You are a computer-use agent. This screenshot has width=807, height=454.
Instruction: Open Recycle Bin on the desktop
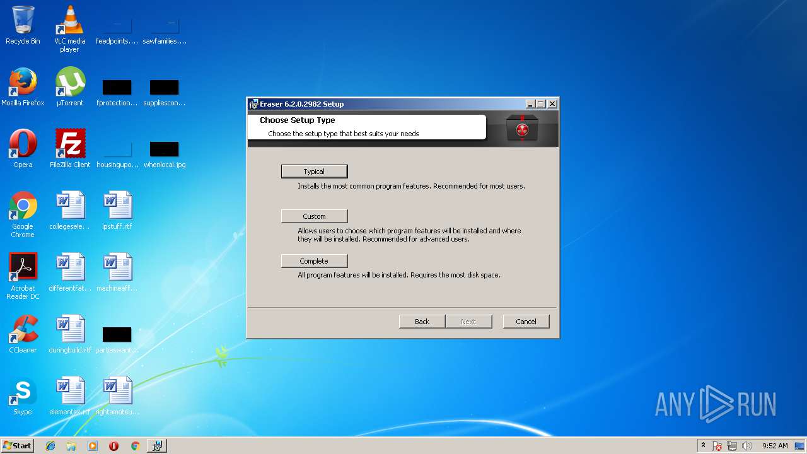[23, 25]
